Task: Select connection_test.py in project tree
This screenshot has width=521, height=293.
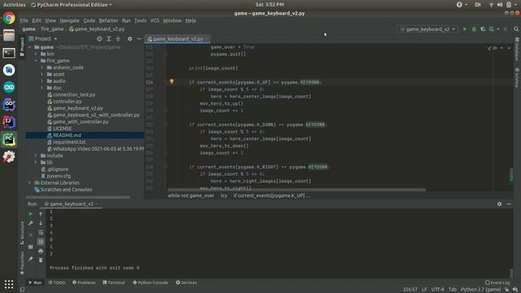Action: [74, 94]
